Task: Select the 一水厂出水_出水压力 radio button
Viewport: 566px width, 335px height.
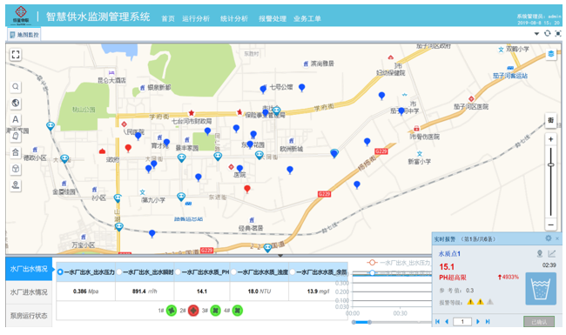Action: pos(60,272)
